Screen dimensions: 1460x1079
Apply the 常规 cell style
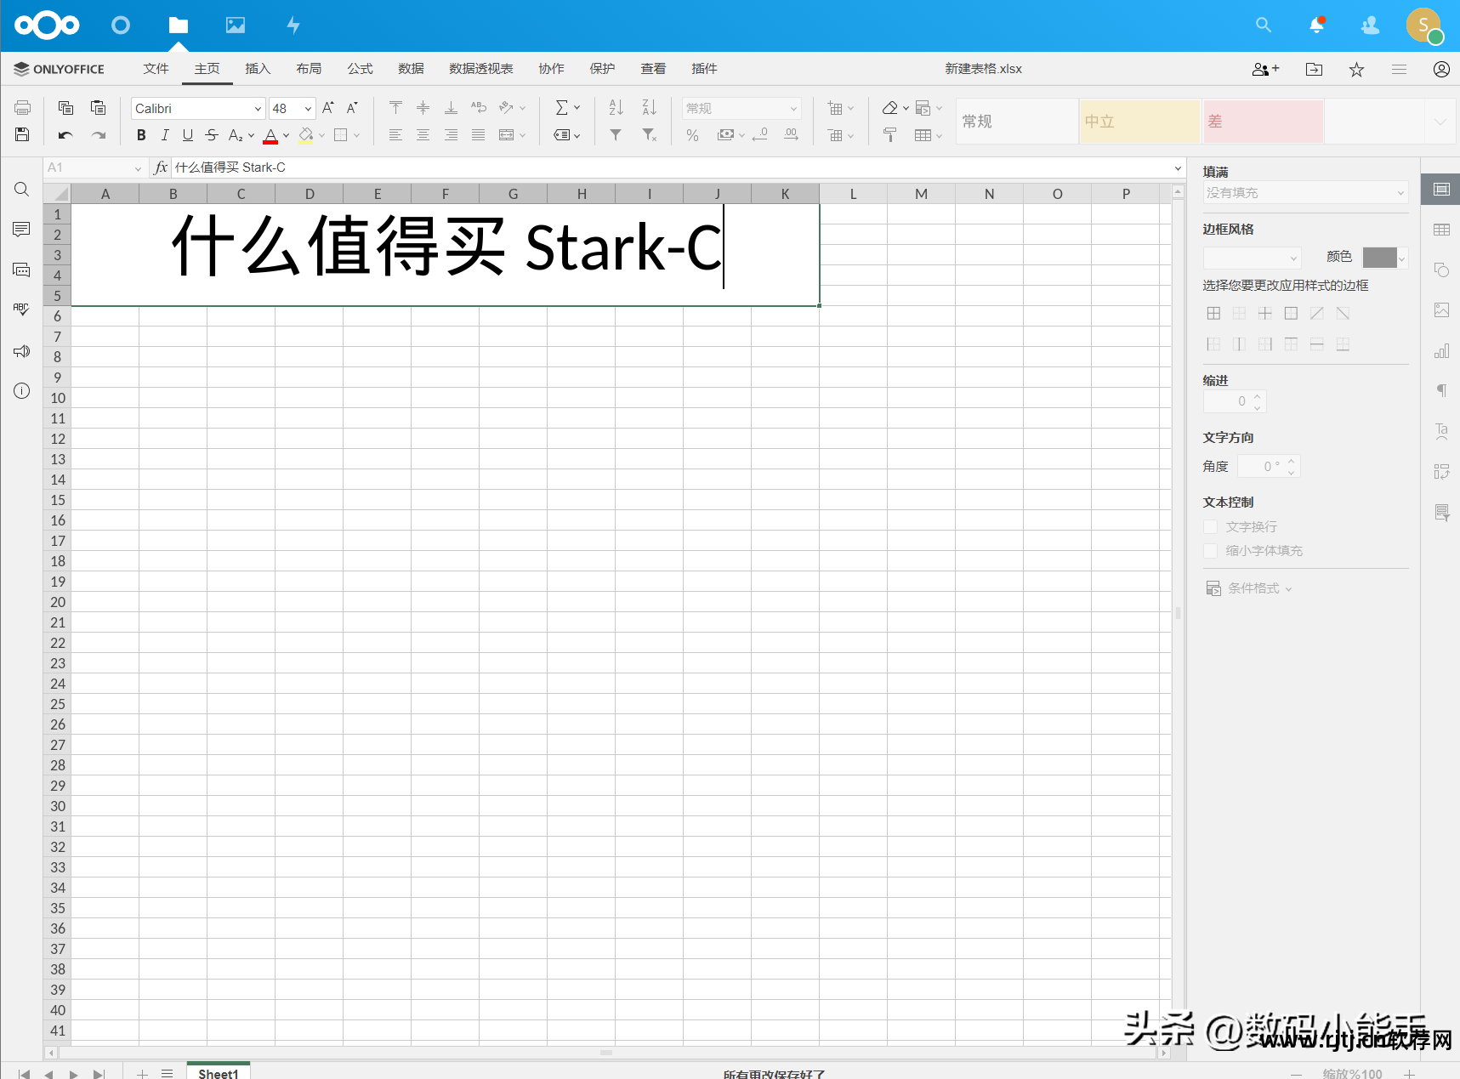click(1017, 122)
